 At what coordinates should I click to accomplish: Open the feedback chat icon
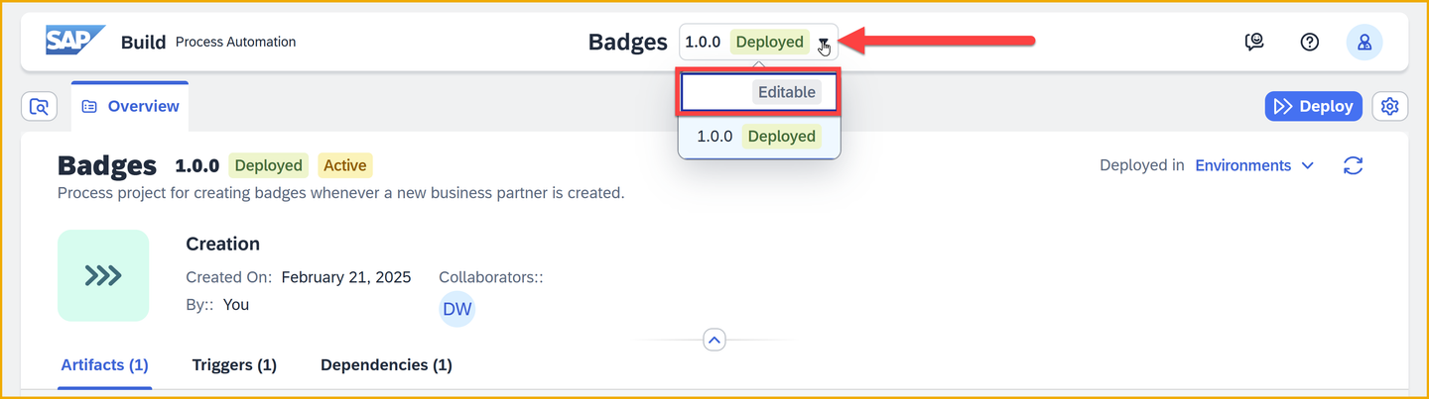tap(1255, 42)
